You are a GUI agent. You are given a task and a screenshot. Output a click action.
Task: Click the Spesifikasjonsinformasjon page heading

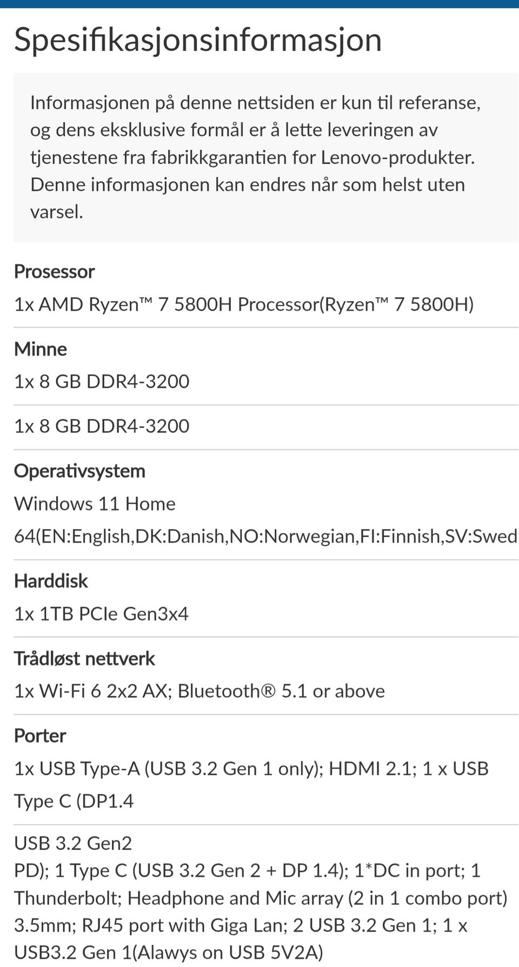coord(198,40)
